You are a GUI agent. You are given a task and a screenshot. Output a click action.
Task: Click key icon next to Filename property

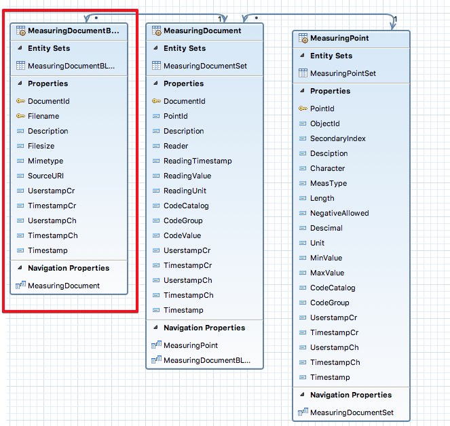coord(20,116)
